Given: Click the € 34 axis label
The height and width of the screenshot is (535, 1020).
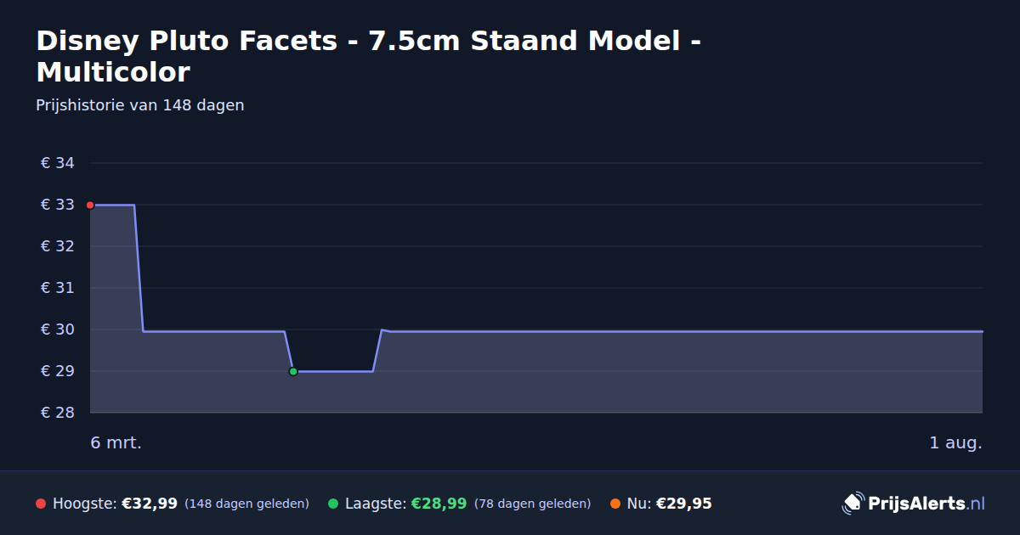Looking at the screenshot, I should (58, 163).
